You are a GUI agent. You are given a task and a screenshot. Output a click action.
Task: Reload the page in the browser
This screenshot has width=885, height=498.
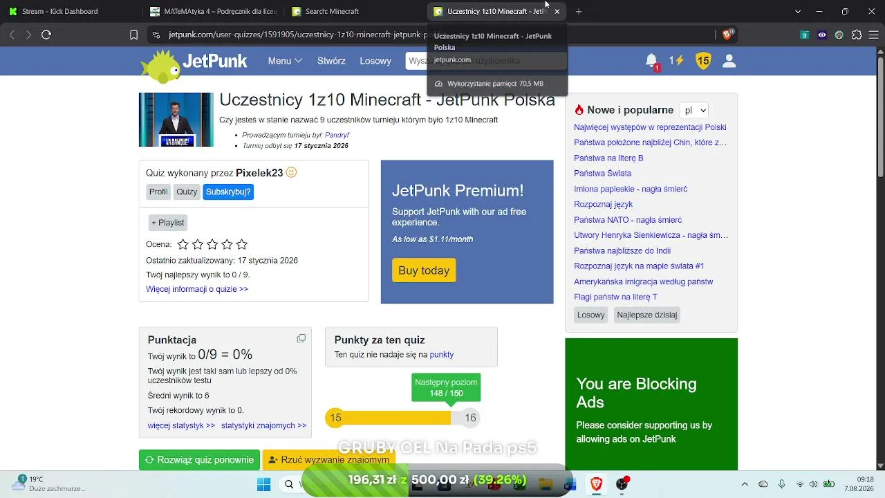click(x=46, y=35)
